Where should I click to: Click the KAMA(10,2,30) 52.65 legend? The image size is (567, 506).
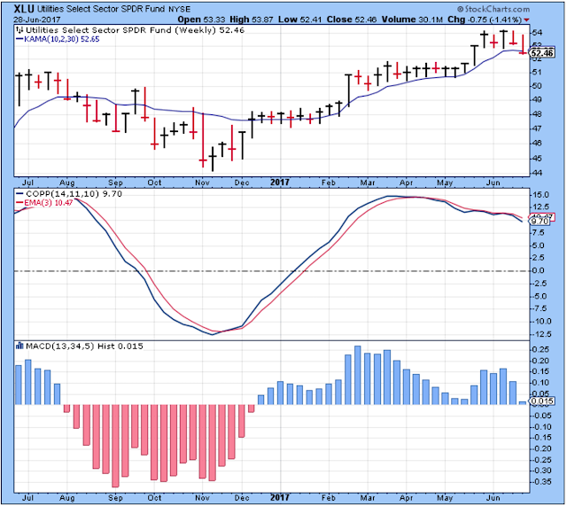point(58,39)
